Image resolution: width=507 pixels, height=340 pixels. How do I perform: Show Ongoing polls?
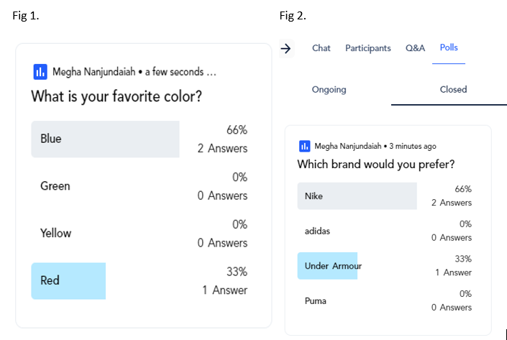329,90
